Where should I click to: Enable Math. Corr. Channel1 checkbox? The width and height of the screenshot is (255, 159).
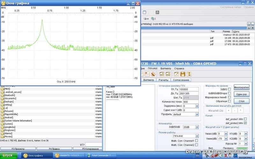point(196,141)
